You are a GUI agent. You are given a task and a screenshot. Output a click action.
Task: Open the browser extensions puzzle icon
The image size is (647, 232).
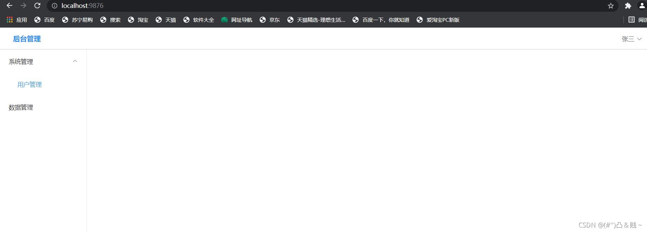[x=628, y=6]
